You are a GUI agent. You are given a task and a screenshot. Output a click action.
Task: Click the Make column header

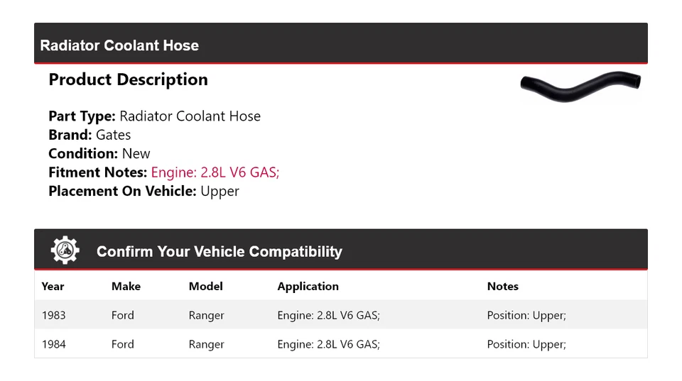pyautogui.click(x=126, y=287)
